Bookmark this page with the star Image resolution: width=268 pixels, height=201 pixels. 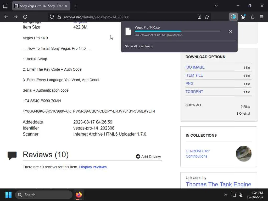pos(207,17)
